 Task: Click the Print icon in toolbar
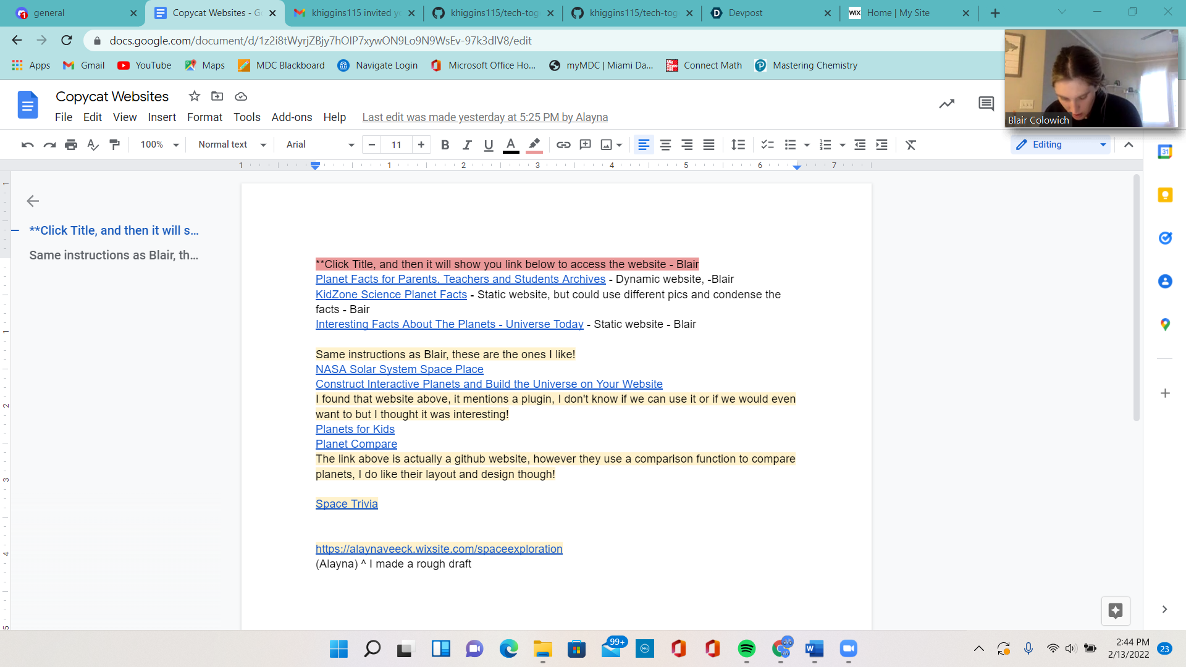coord(71,145)
